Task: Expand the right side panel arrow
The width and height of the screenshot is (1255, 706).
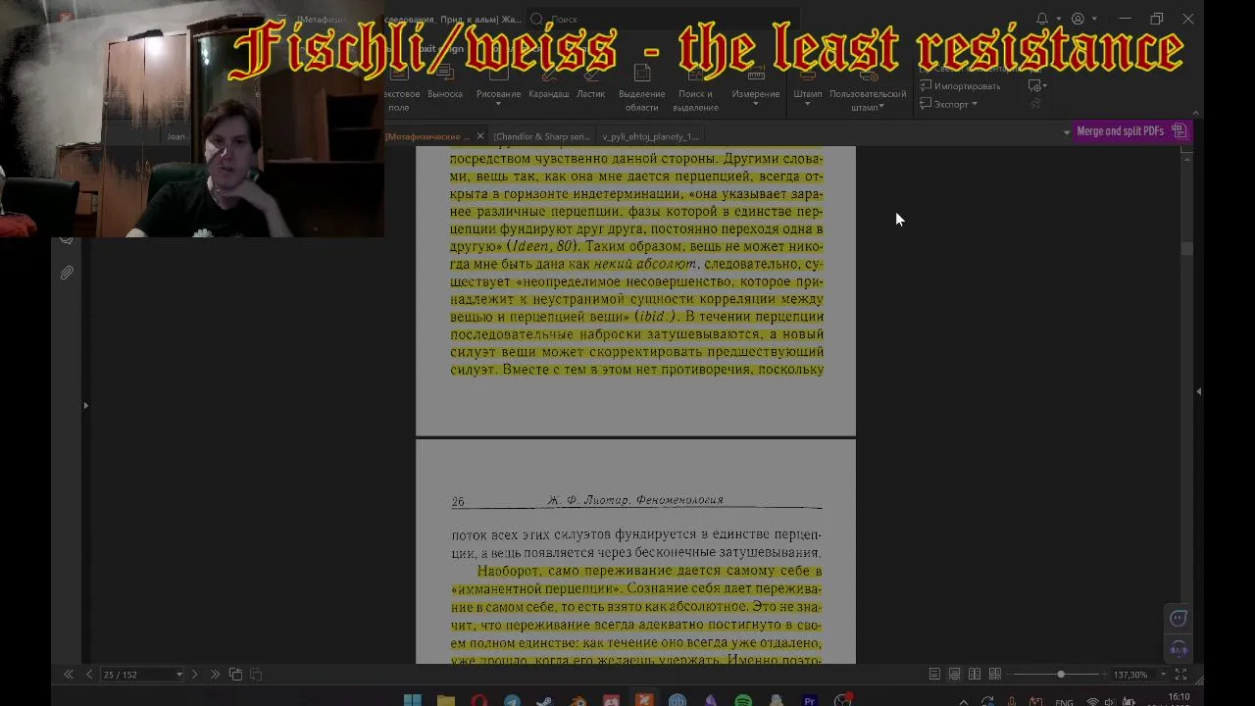Action: pos(1198,391)
